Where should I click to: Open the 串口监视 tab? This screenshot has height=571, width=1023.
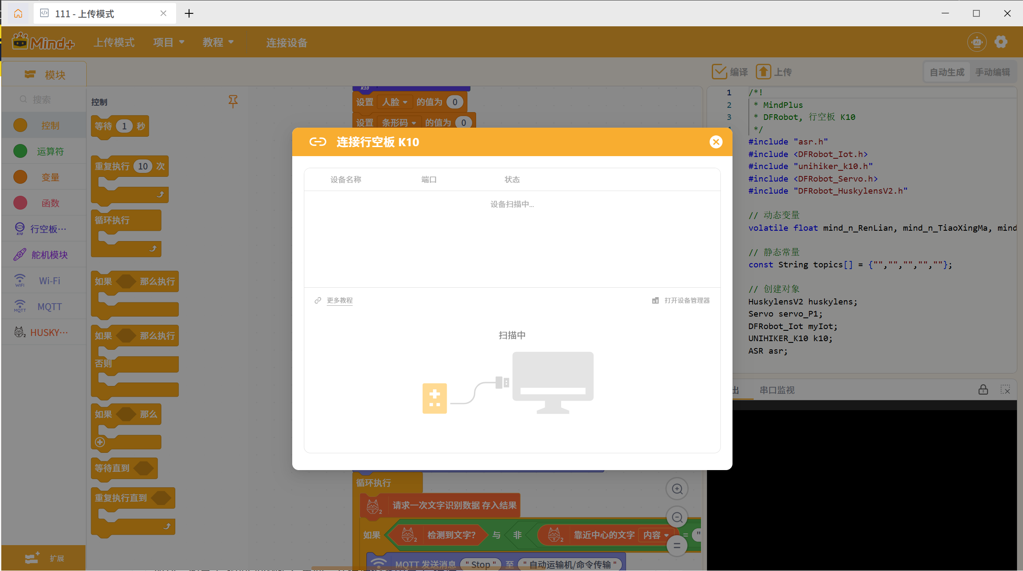(x=777, y=390)
